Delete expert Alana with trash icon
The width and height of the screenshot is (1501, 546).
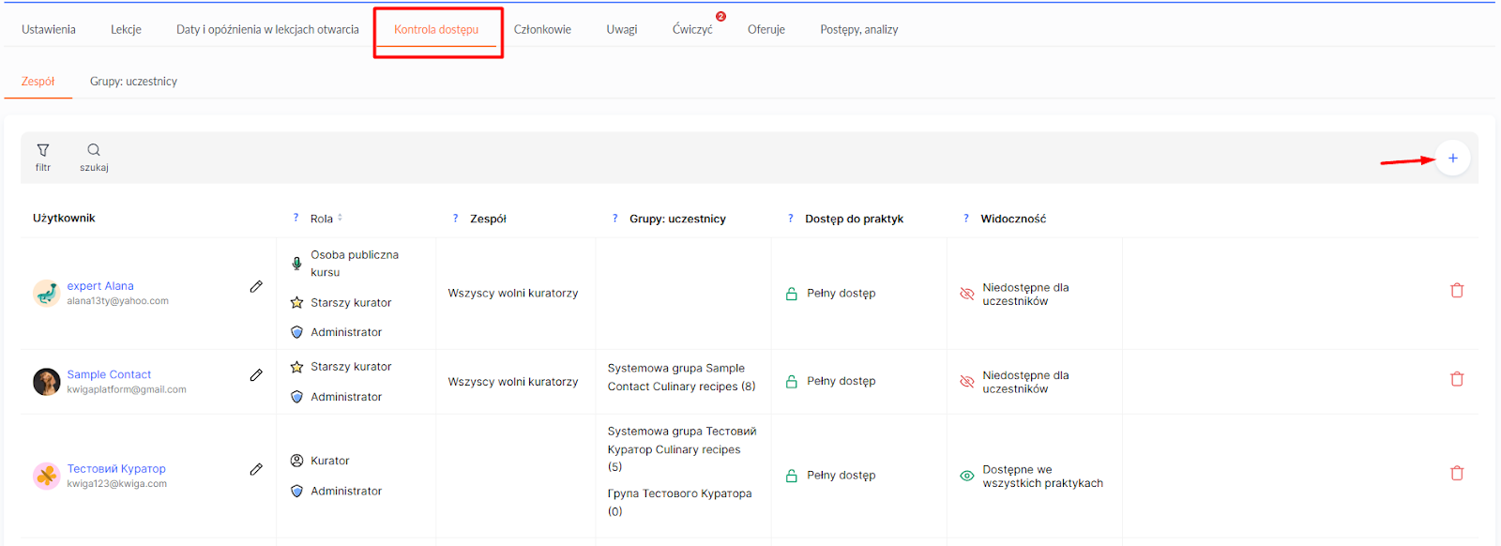click(x=1457, y=291)
